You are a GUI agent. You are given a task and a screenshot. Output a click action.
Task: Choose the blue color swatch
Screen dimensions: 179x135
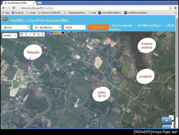48,33
